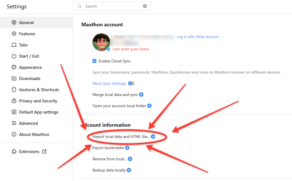The height and width of the screenshot is (181, 292).
Task: Toggle the More Sync Settings switch
Action: pos(131,83)
